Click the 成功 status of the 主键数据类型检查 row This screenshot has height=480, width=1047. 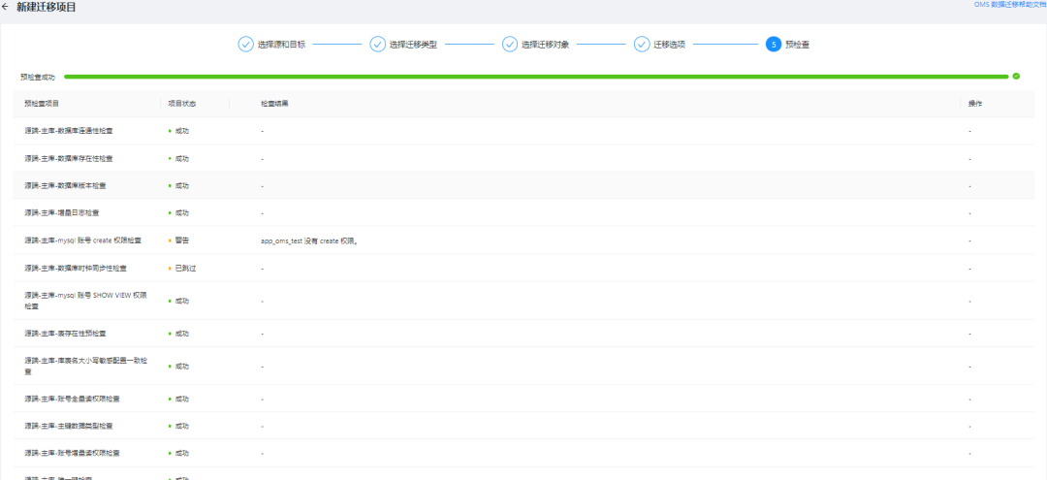(179, 426)
